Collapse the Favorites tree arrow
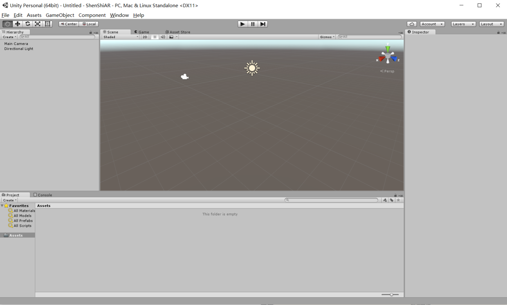The width and height of the screenshot is (507, 305). point(2,206)
